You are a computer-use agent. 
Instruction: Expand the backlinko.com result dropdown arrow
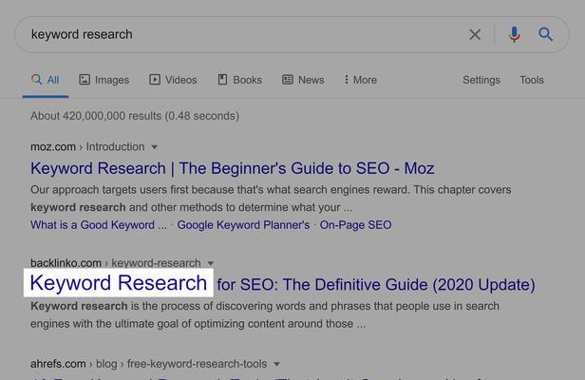[211, 263]
